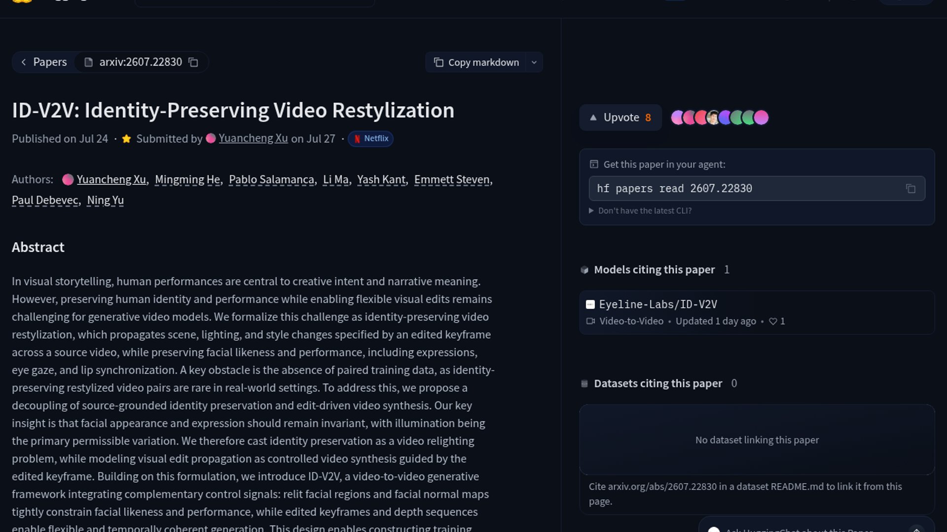The height and width of the screenshot is (532, 947).
Task: Click the back chevron beside Papers
Action: [23, 62]
